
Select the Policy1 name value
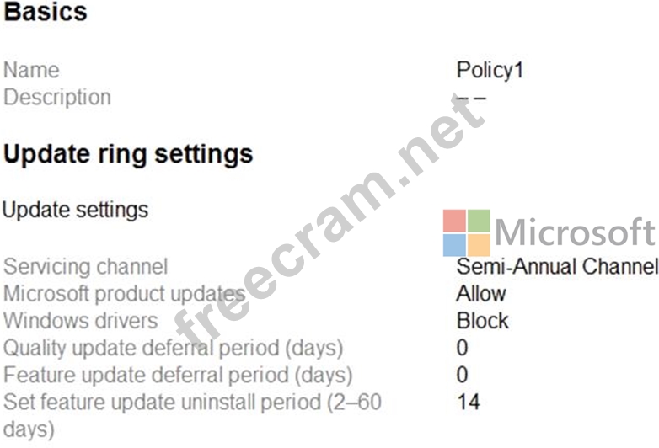click(490, 70)
